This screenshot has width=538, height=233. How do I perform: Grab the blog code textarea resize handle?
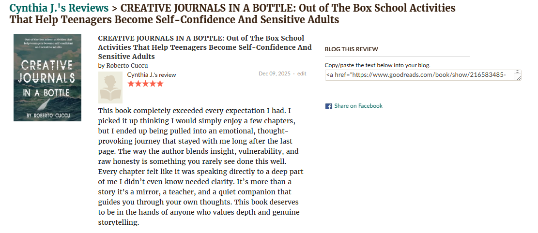518,77
